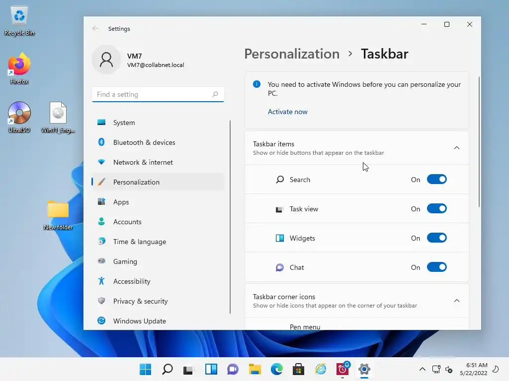Select the UltraISO desktop shortcut
Screen dimensions: 509x381
click(19, 117)
